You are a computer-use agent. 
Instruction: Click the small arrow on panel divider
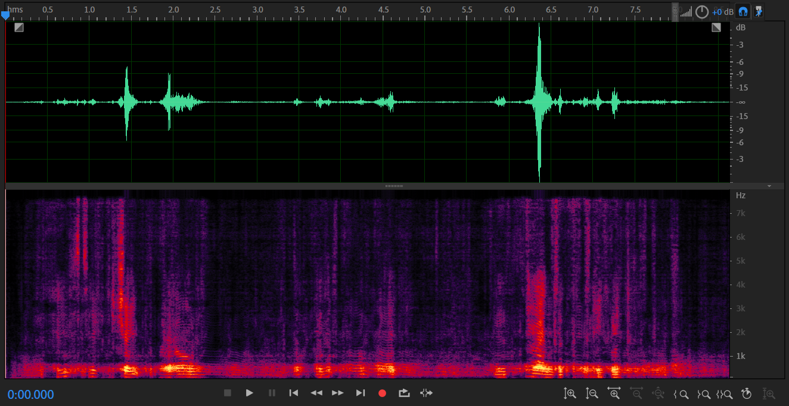[769, 186]
